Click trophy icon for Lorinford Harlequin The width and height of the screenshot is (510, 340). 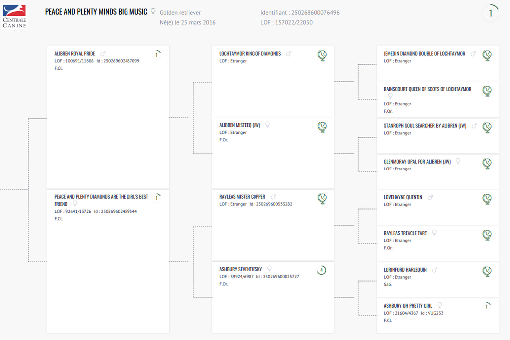pyautogui.click(x=487, y=271)
